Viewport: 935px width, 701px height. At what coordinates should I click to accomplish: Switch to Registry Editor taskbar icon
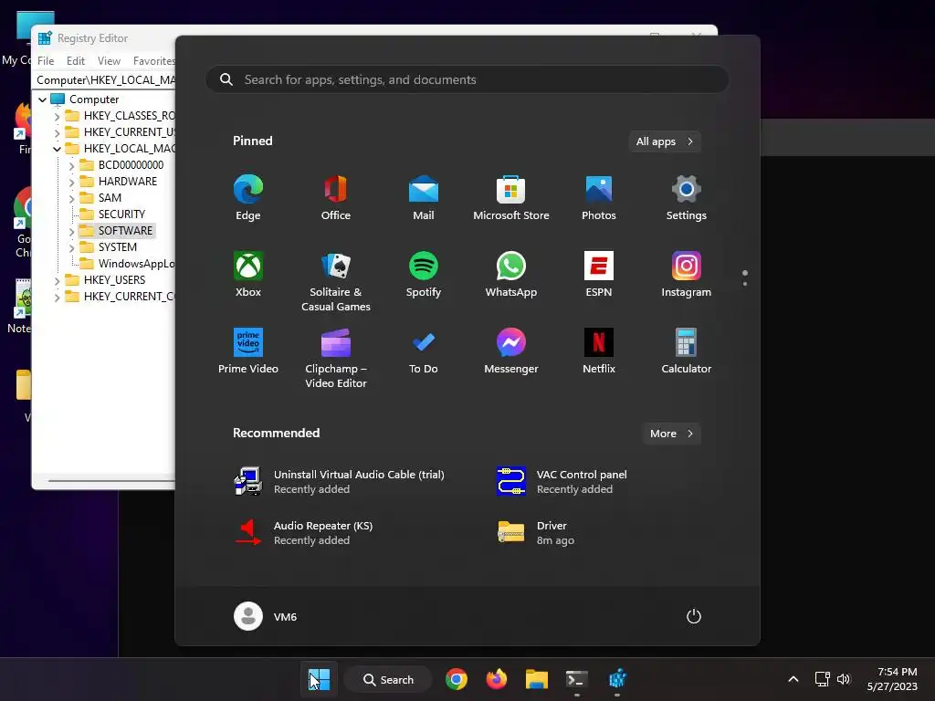[x=617, y=679]
